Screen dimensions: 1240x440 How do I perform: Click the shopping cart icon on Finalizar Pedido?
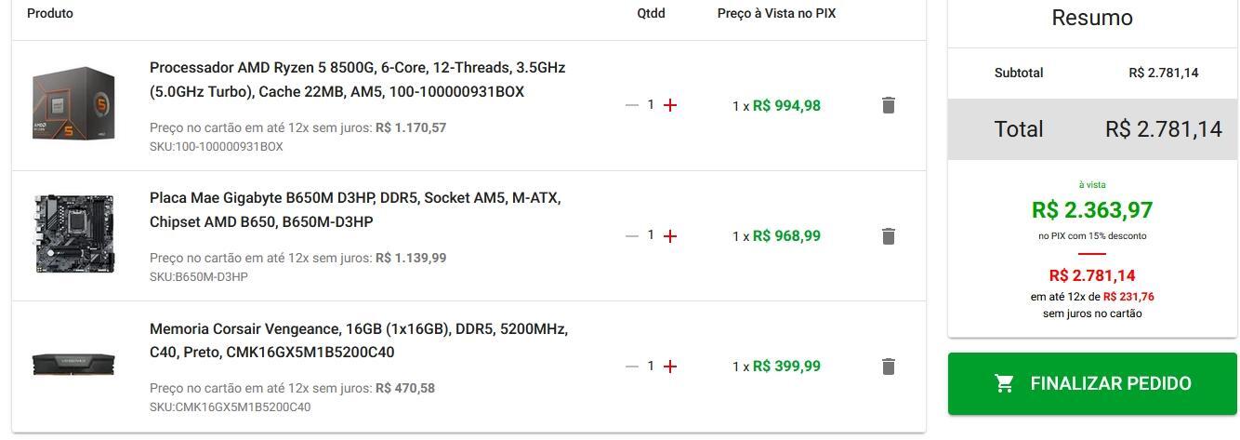[x=1004, y=383]
